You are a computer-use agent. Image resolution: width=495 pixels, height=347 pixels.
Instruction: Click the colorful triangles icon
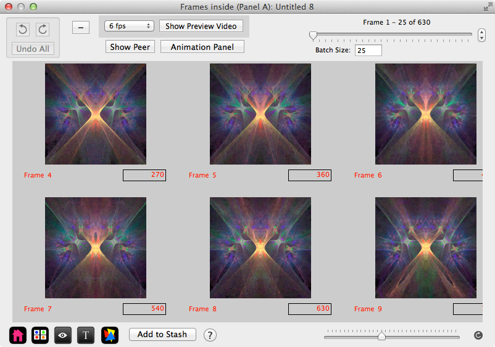pyautogui.click(x=110, y=335)
